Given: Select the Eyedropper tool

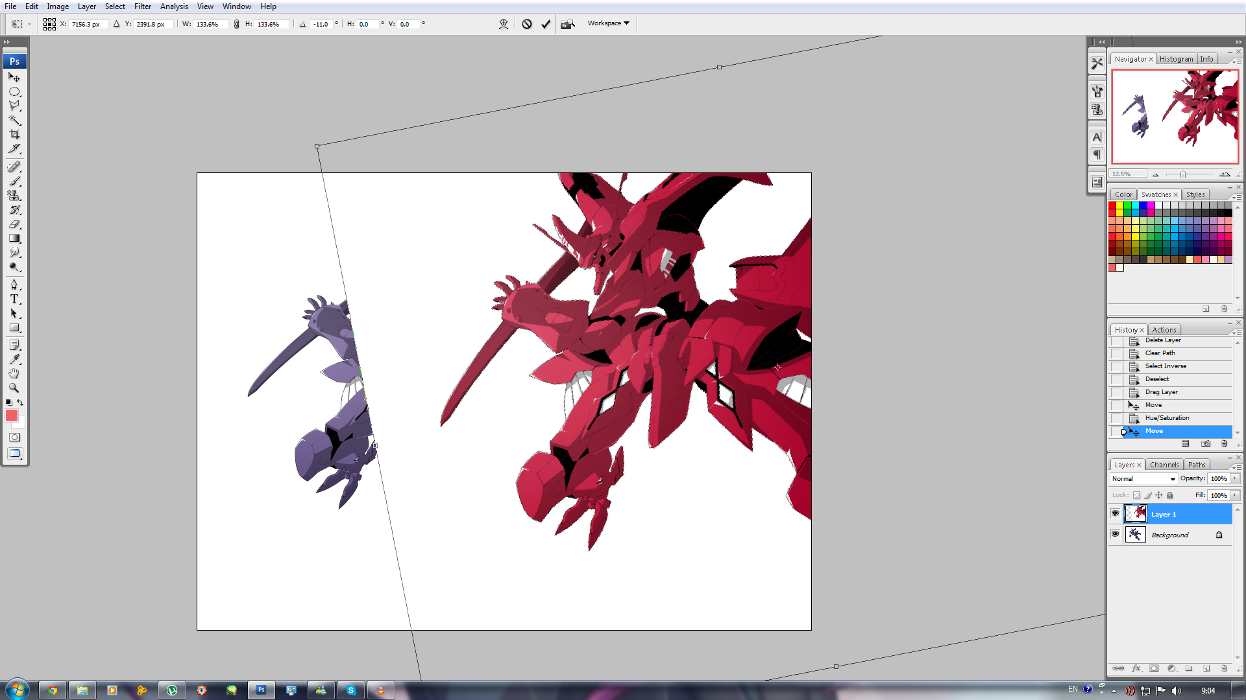Looking at the screenshot, I should click(x=14, y=359).
